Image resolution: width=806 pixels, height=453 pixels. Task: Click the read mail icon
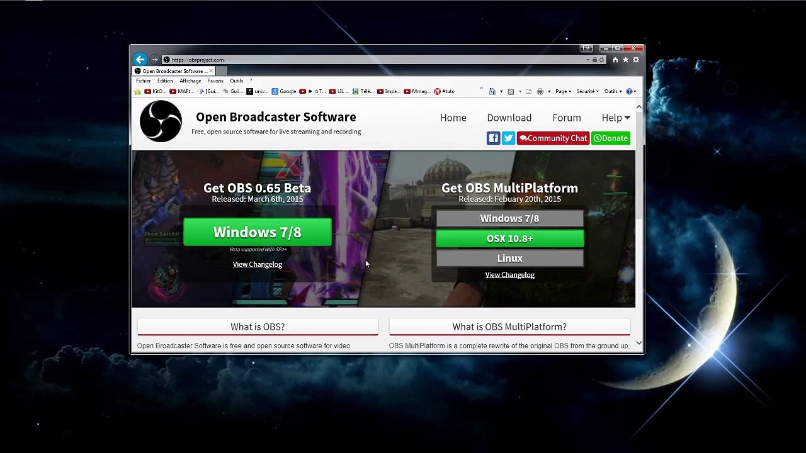tap(528, 91)
